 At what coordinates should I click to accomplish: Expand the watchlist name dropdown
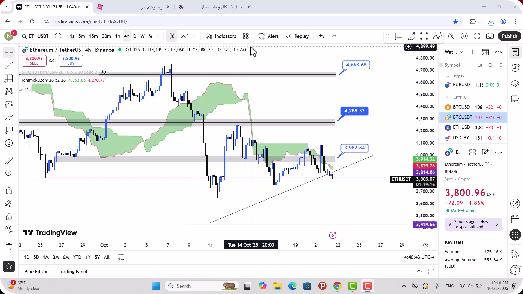tap(461, 52)
